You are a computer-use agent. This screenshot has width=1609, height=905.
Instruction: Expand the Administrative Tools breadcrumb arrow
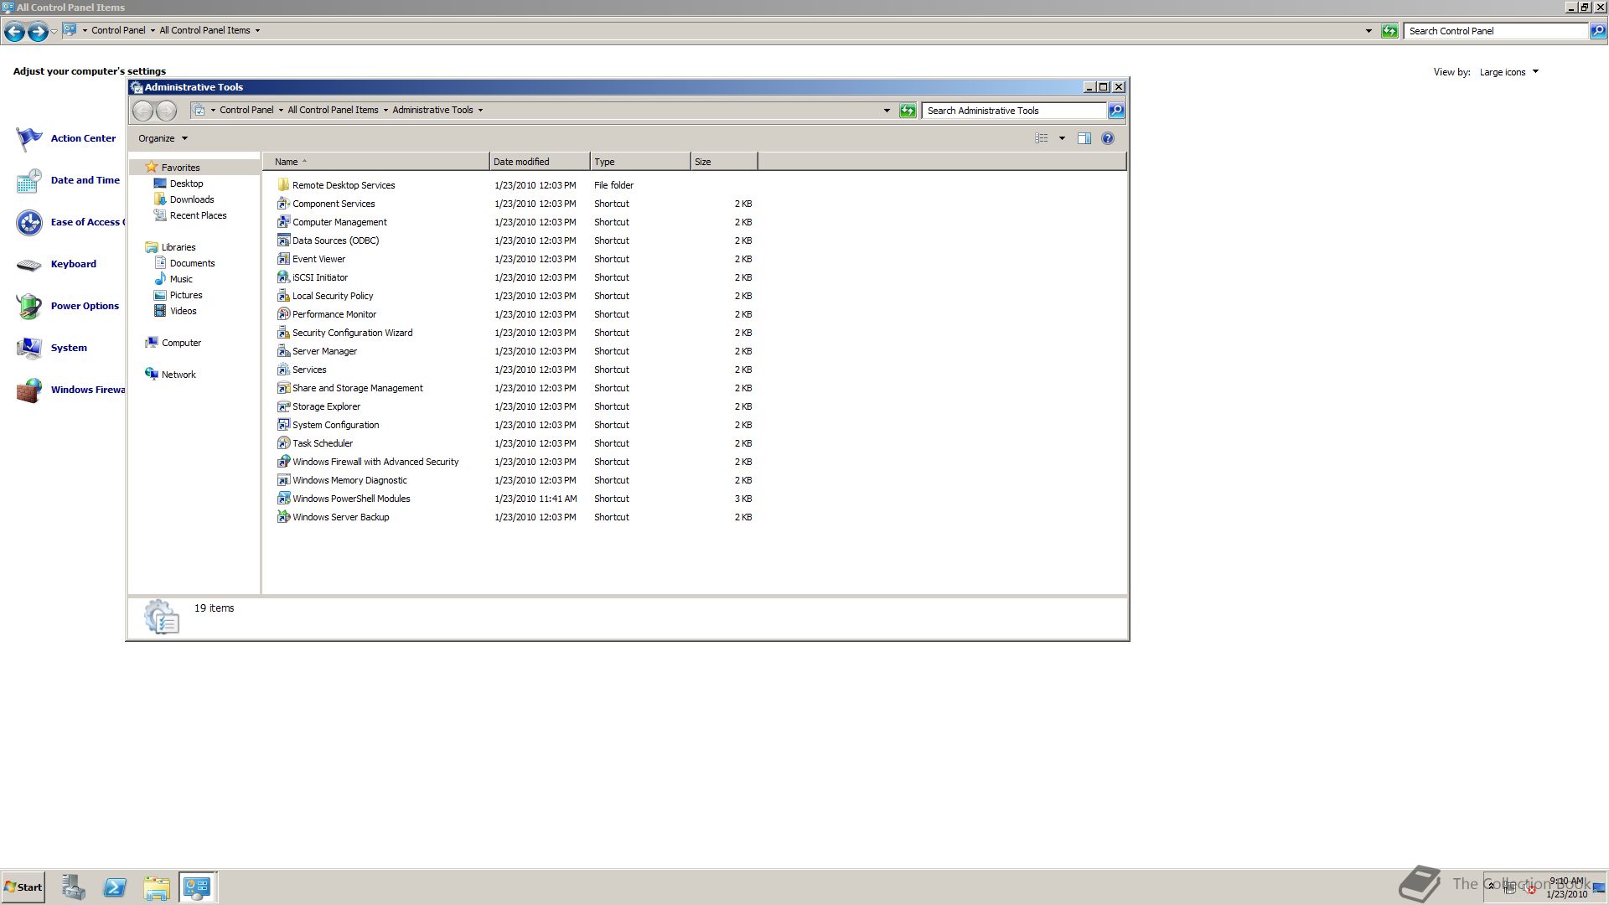[x=480, y=110]
